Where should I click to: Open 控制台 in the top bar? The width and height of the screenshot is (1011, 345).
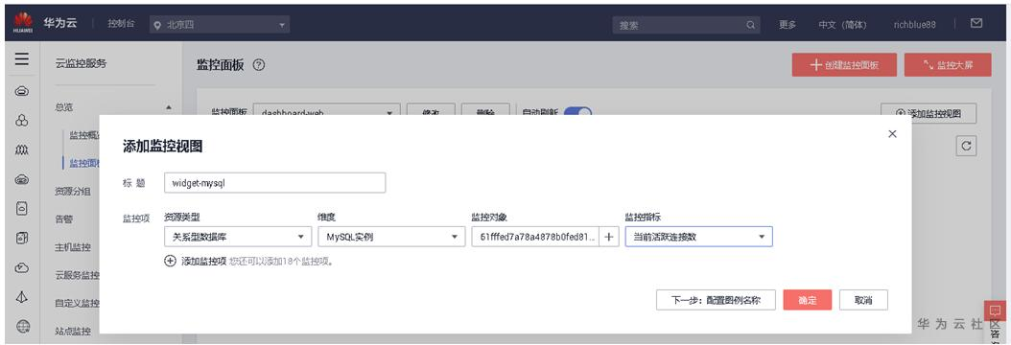click(121, 24)
